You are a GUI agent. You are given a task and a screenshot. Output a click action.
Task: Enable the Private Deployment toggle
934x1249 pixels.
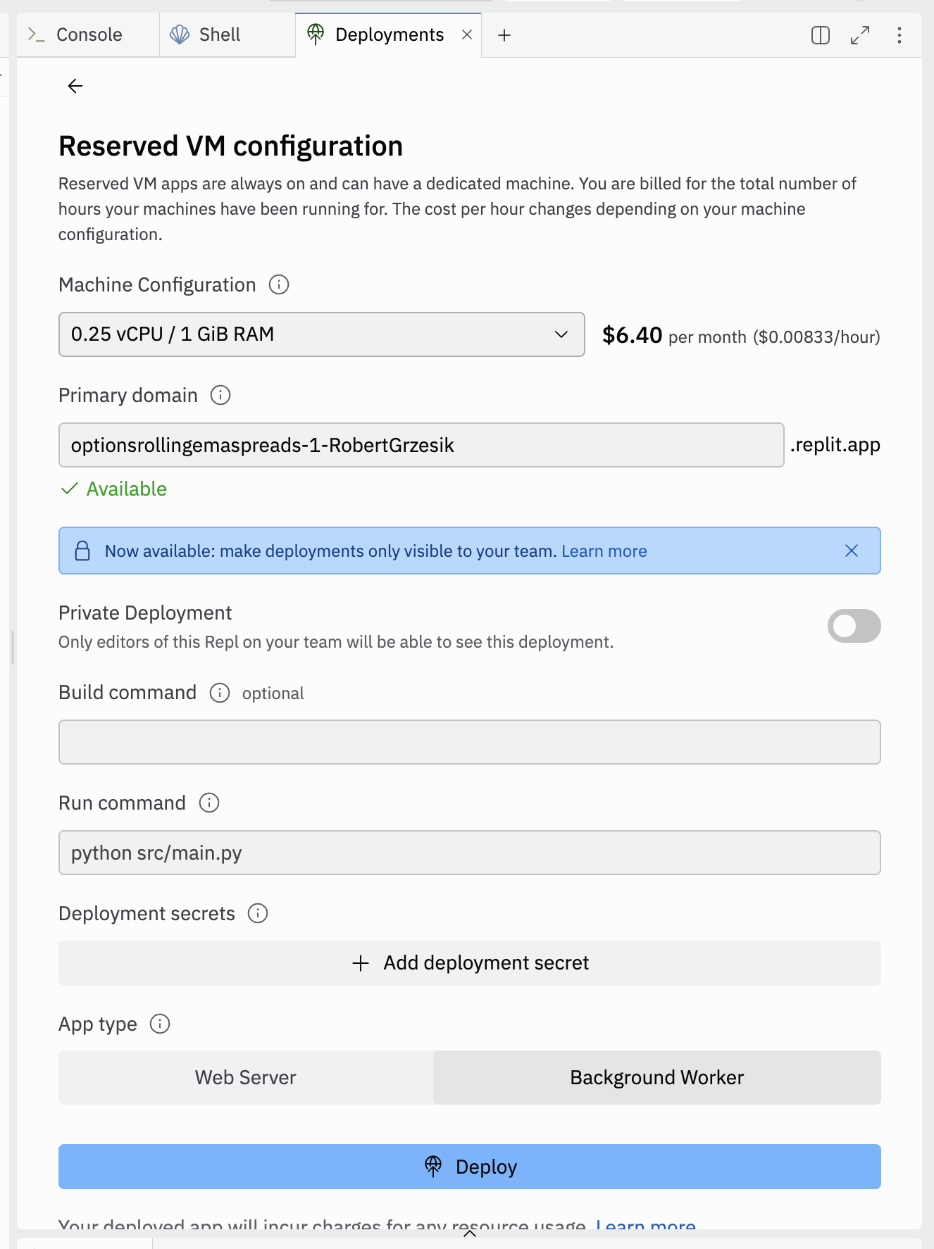(x=854, y=626)
